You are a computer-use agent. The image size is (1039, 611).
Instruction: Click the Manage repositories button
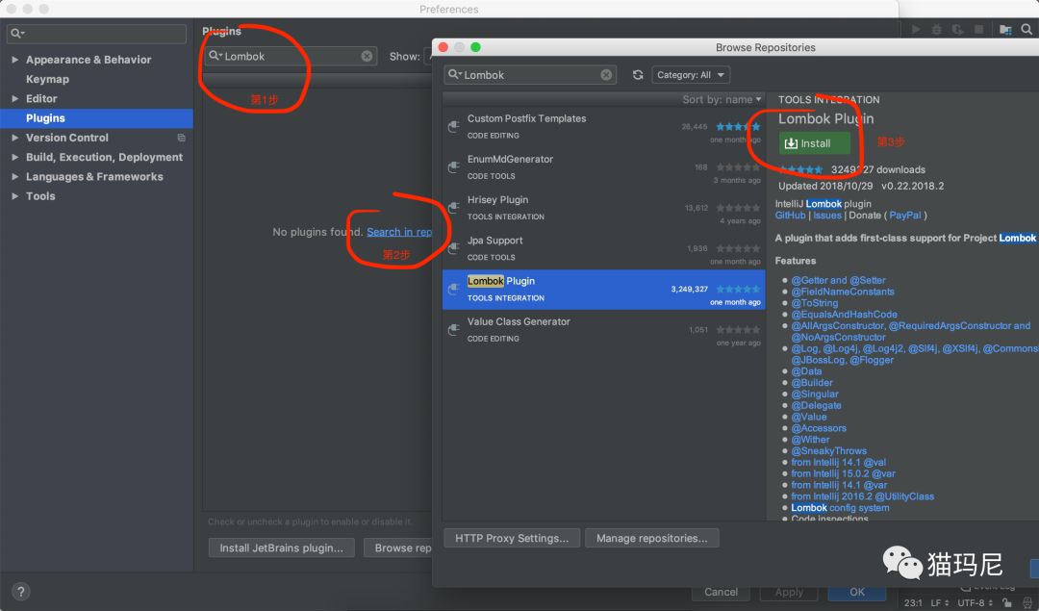651,538
